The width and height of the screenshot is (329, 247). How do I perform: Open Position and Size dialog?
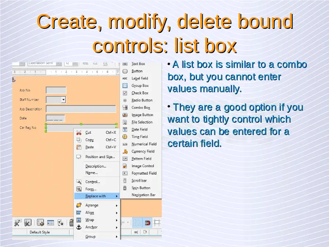(97, 157)
